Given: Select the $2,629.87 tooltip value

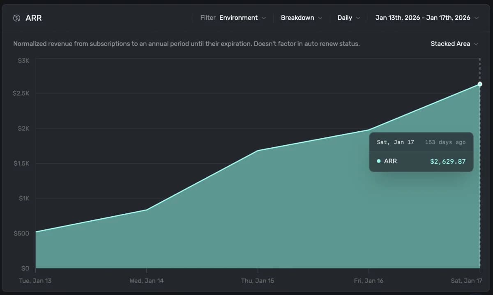Looking at the screenshot, I should point(448,161).
